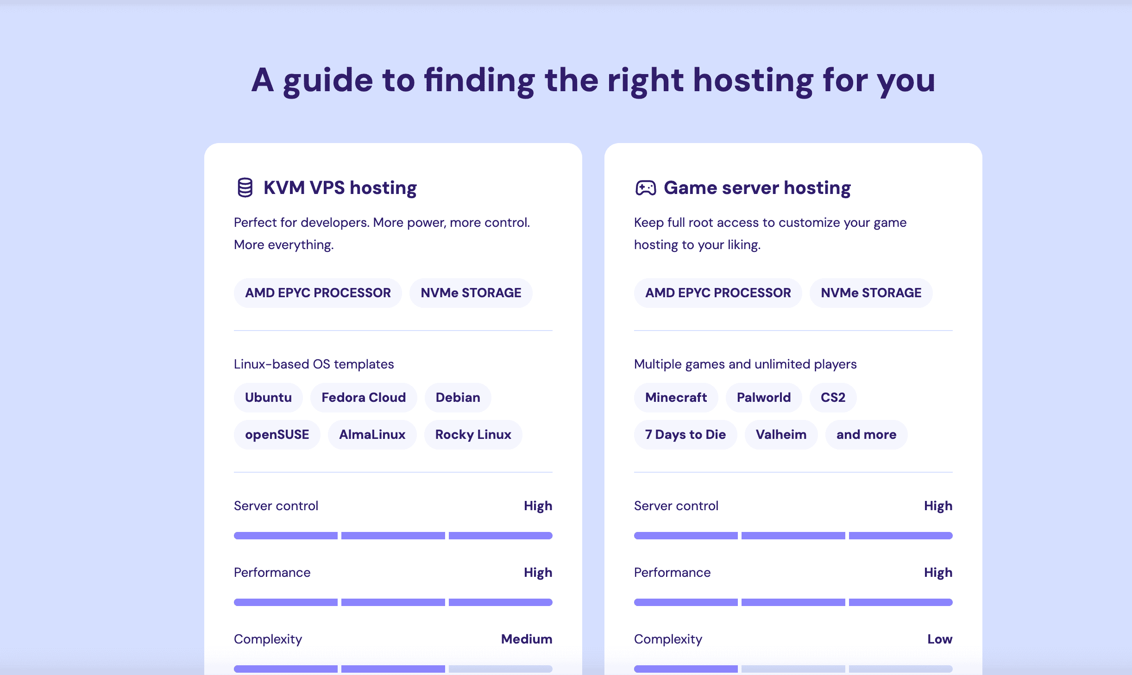This screenshot has width=1132, height=675.
Task: Expand the AlmaLinux template option
Action: (371, 434)
